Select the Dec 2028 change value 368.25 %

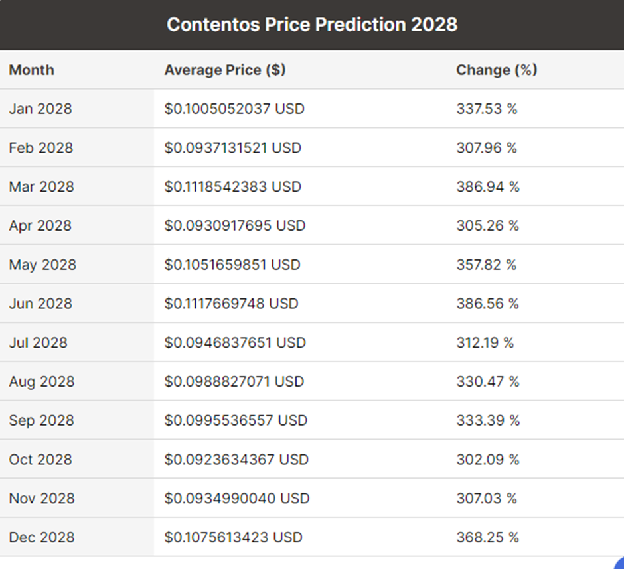488,538
